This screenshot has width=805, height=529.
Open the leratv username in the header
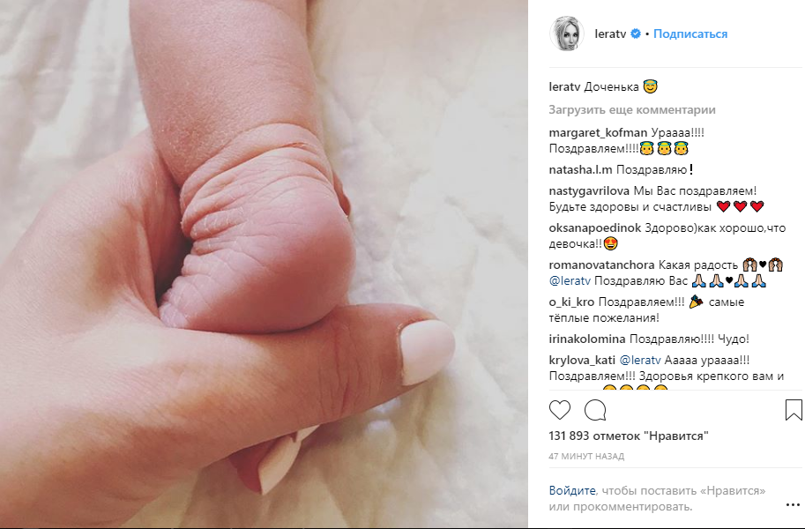[610, 34]
